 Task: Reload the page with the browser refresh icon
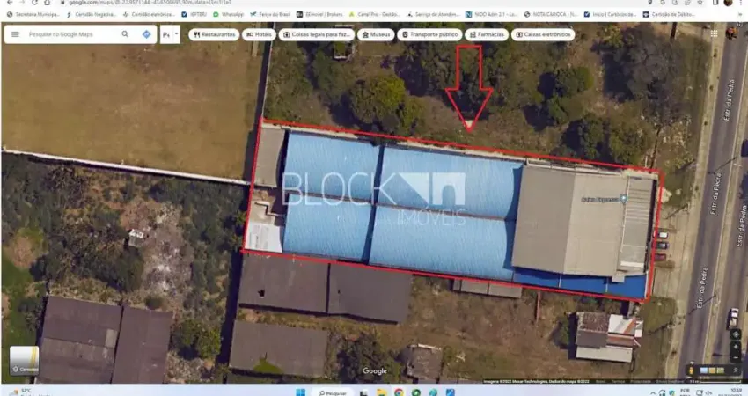34,3
